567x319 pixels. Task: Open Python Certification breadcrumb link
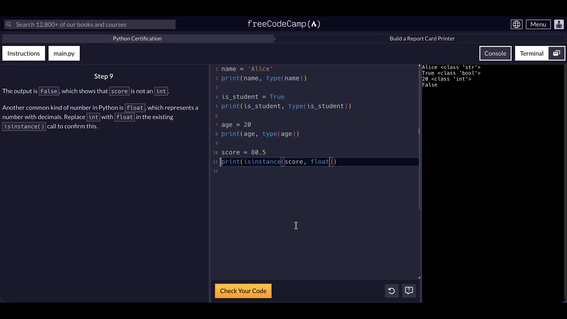(137, 39)
